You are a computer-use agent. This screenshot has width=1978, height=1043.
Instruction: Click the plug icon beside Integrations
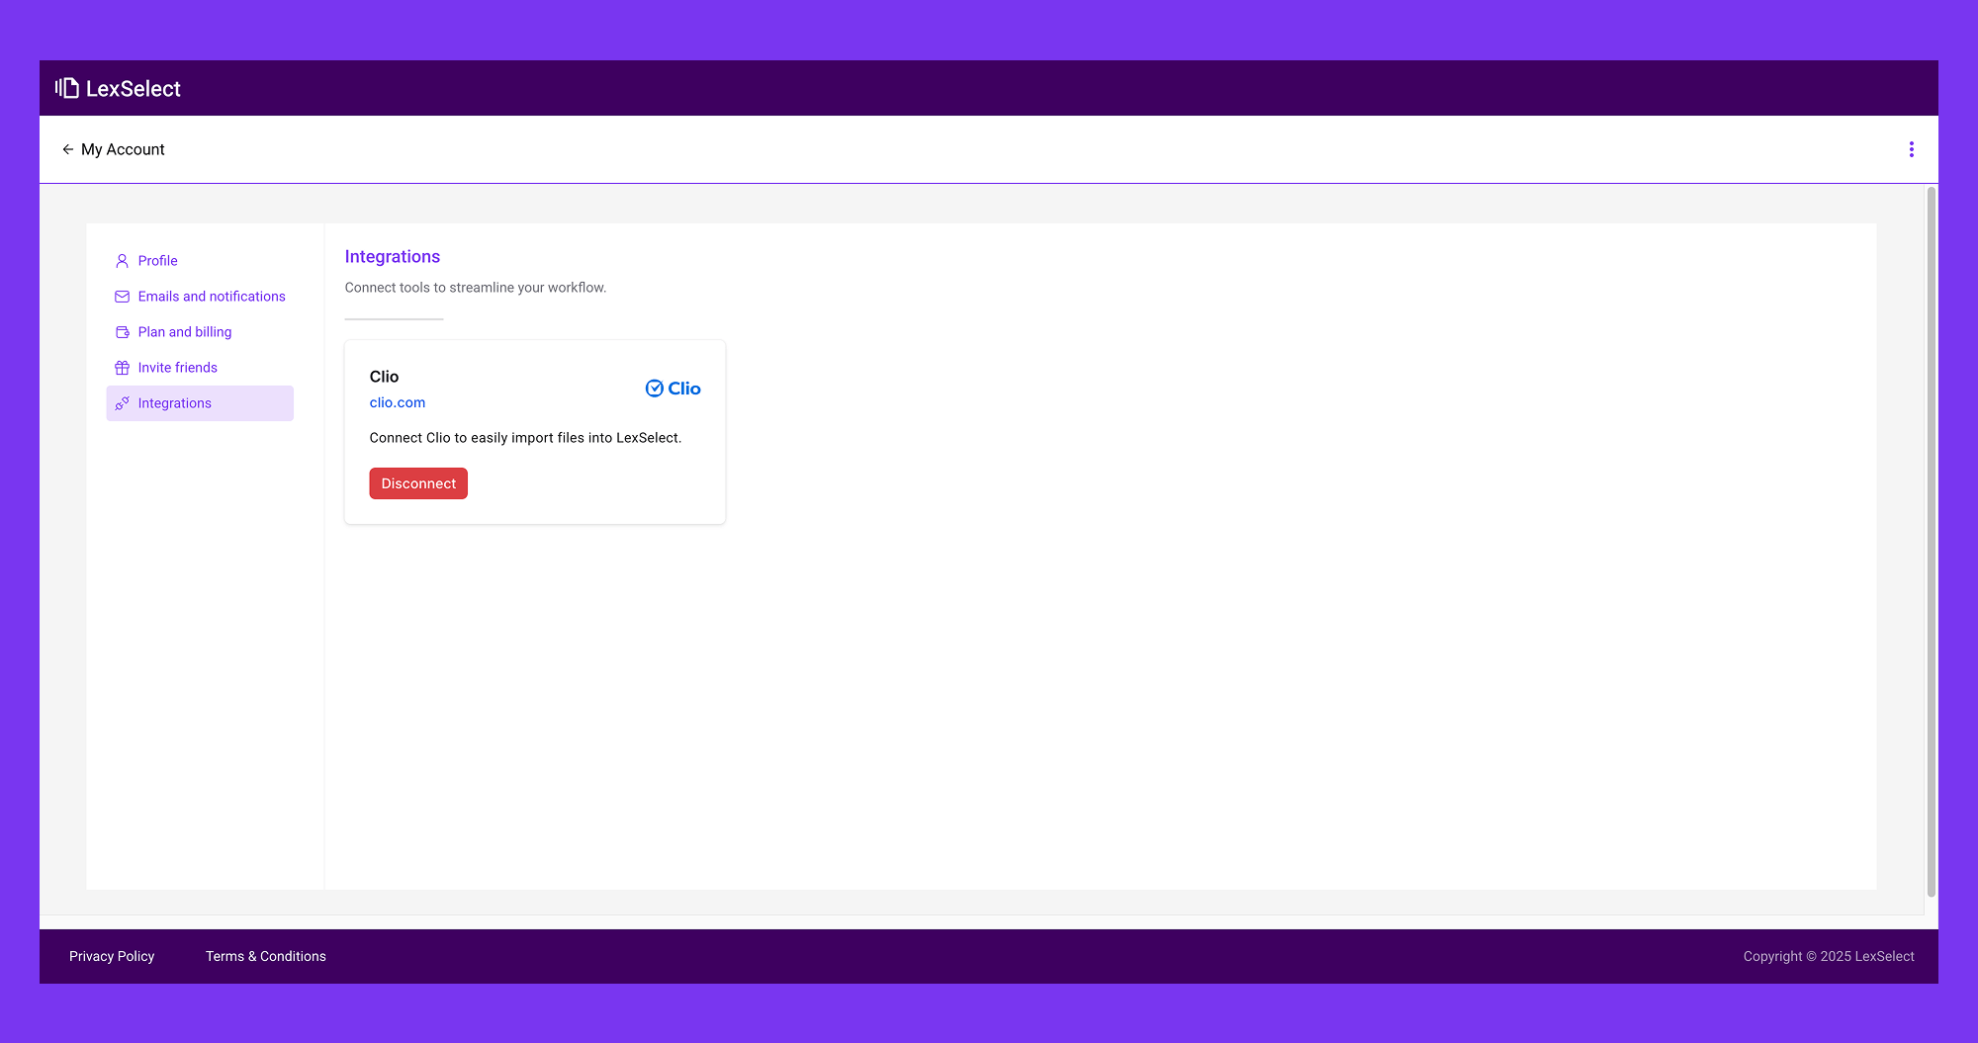[x=122, y=403]
